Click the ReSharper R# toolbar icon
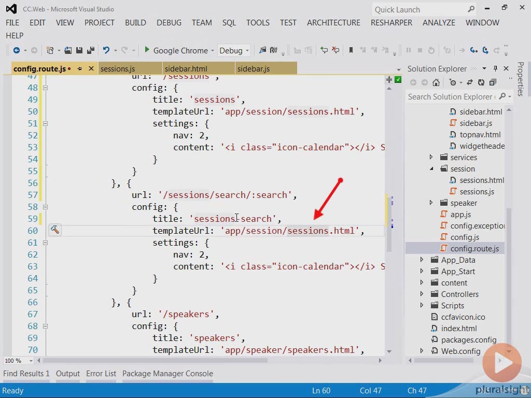This screenshot has height=398, width=531. click(274, 50)
